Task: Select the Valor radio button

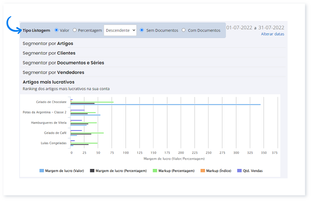Action: (x=56, y=30)
